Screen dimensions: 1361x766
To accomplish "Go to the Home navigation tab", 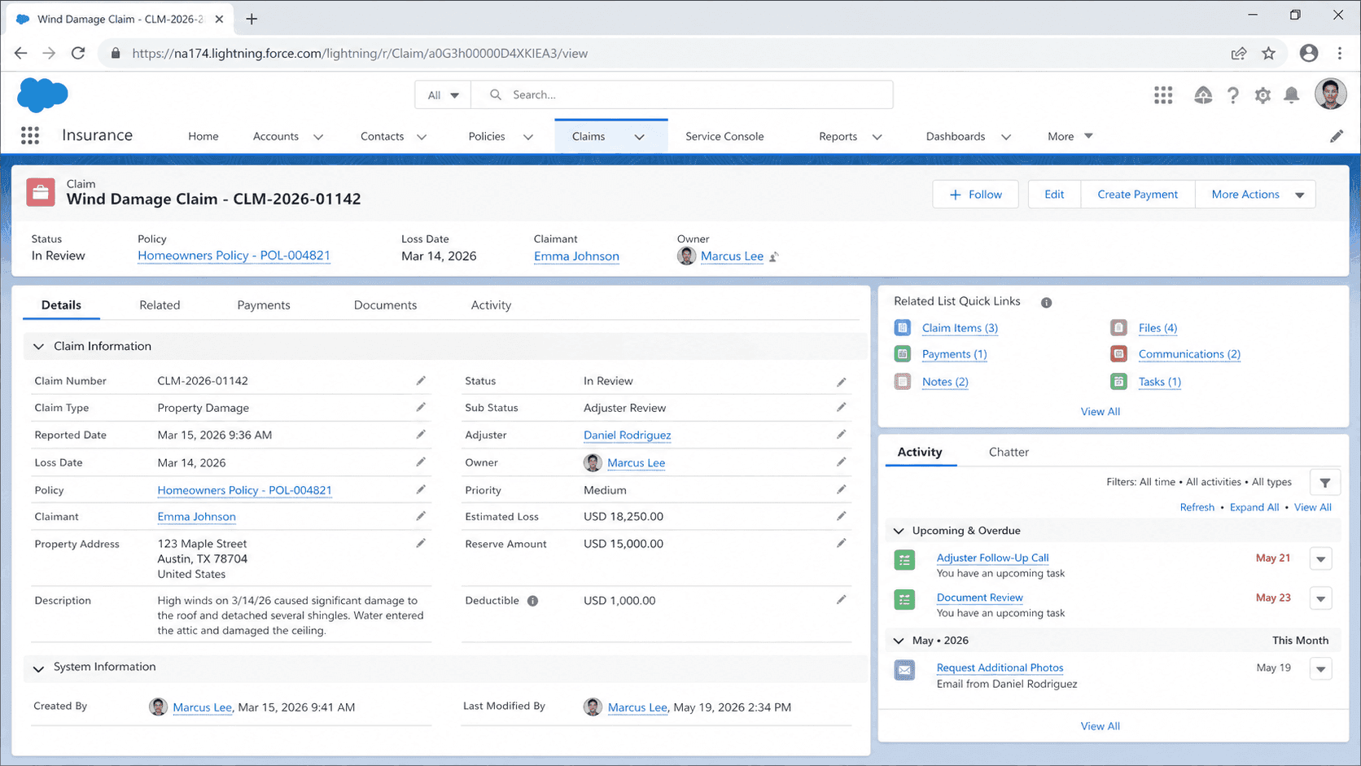I will (203, 136).
